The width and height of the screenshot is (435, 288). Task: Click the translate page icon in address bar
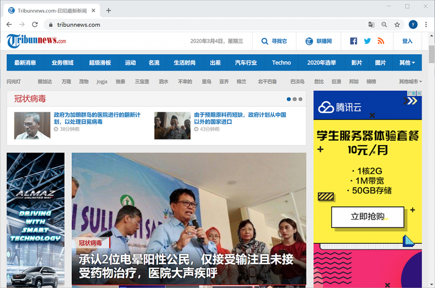tap(371, 25)
